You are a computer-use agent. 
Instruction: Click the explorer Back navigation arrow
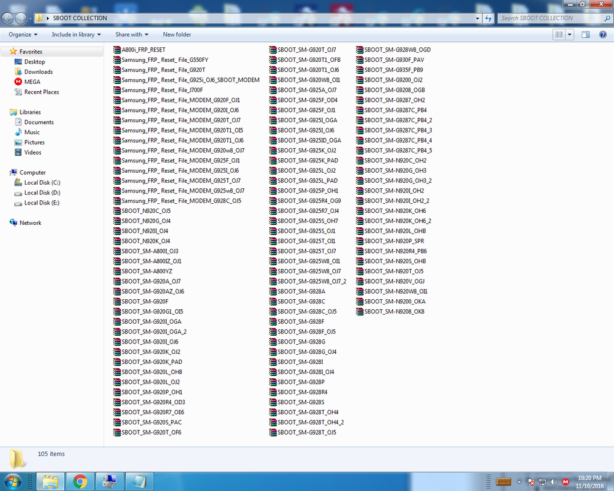(x=8, y=18)
